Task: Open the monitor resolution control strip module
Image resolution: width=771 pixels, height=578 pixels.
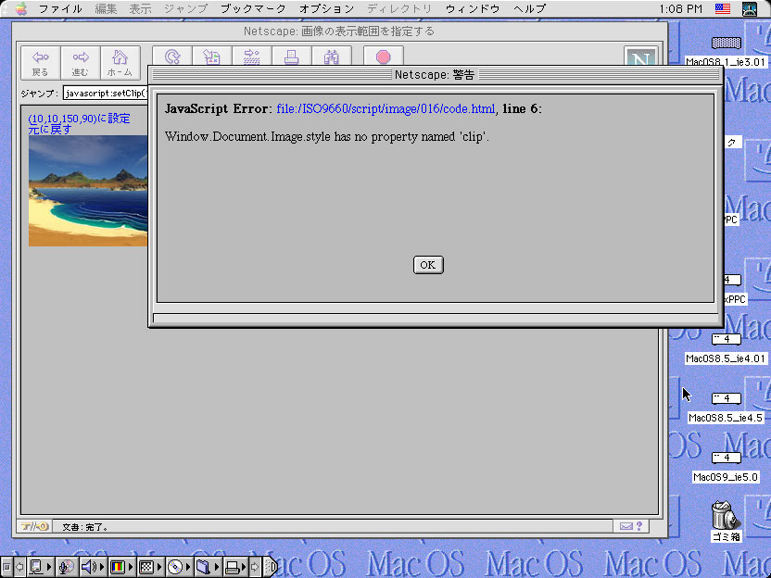Action: pos(150,567)
